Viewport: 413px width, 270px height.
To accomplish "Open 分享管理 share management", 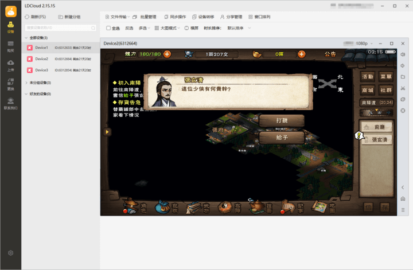I will coord(231,17).
